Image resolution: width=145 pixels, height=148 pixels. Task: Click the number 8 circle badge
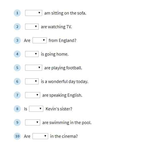(x=17, y=109)
